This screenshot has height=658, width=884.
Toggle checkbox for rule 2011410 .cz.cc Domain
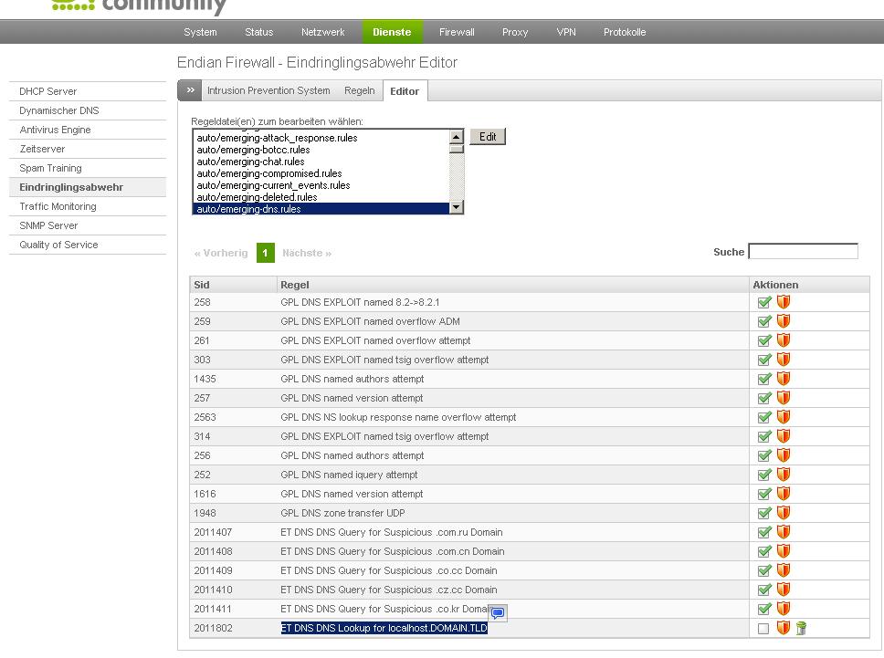(764, 590)
